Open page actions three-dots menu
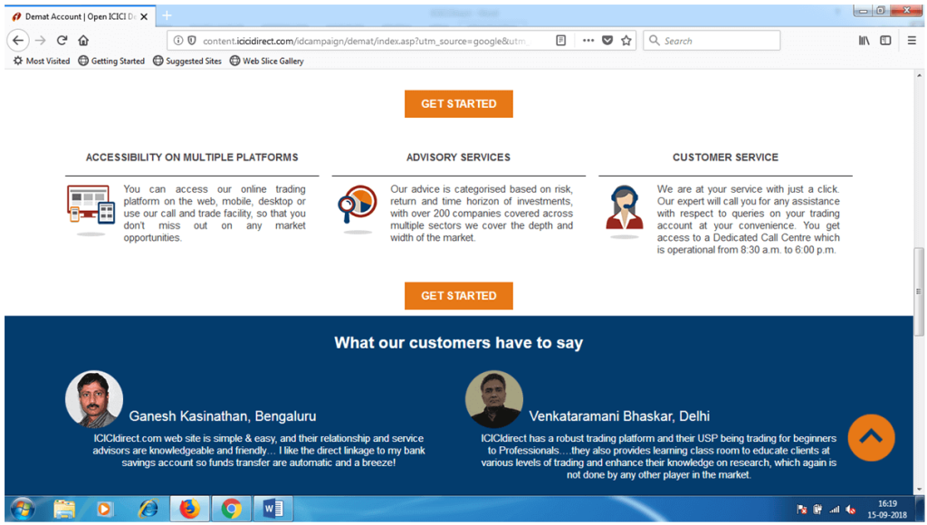 tap(588, 40)
